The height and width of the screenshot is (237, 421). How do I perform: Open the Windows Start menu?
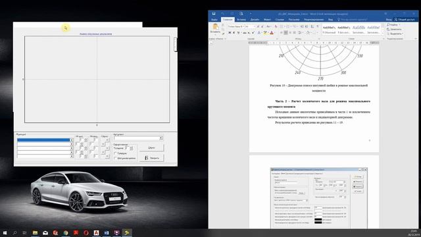pyautogui.click(x=5, y=232)
